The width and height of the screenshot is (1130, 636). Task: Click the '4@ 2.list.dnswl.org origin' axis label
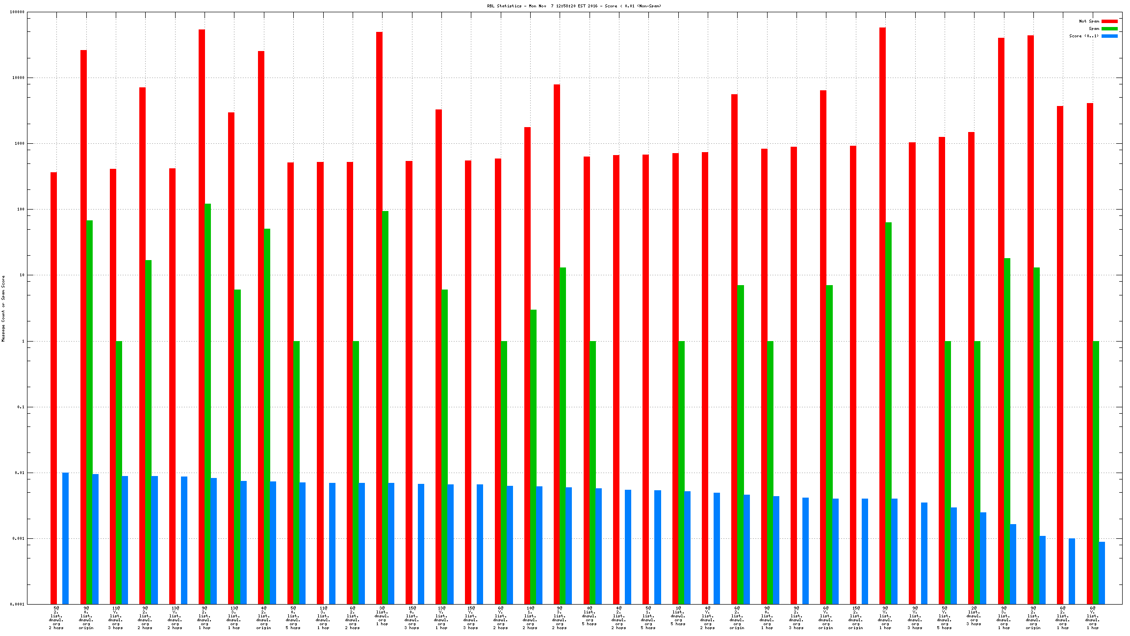tap(264, 618)
